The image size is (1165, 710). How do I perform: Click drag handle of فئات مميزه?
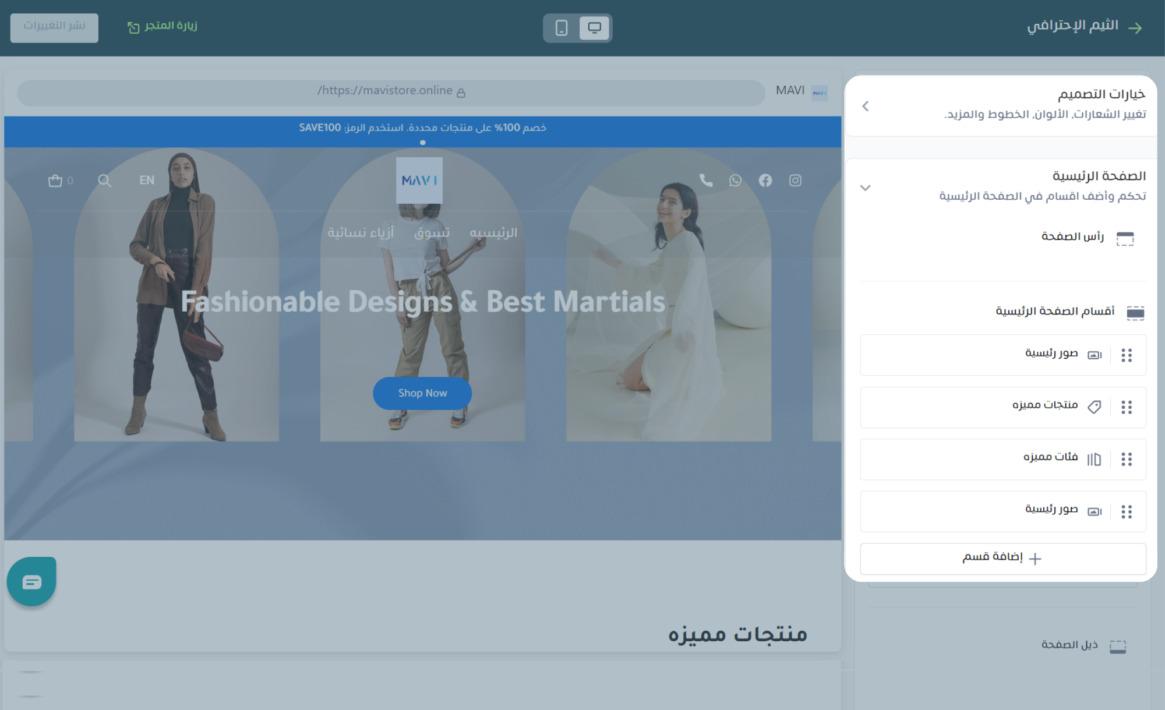tap(1127, 460)
